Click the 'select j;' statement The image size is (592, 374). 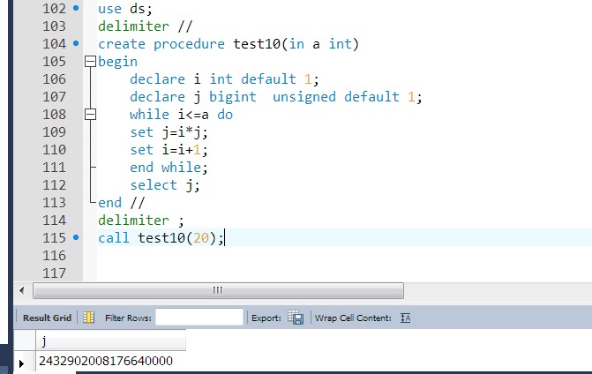[165, 185]
